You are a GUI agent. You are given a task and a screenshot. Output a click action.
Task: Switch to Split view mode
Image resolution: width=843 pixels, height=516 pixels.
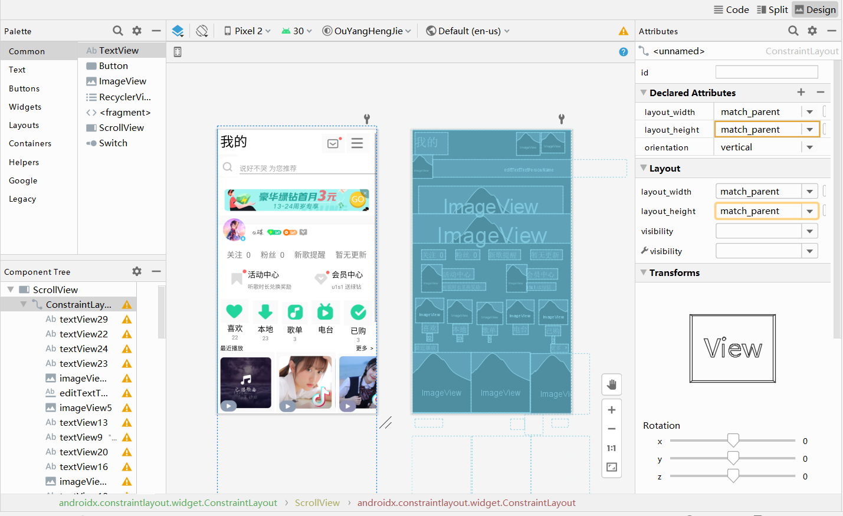(772, 9)
